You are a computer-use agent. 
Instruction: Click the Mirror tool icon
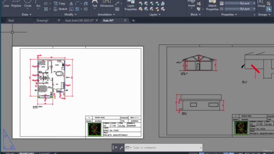click(71, 3)
